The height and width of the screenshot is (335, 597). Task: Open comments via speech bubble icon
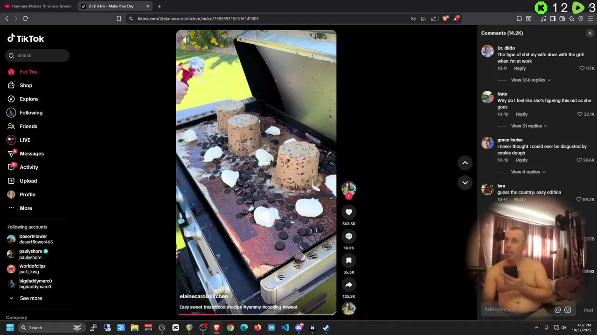[x=349, y=236]
